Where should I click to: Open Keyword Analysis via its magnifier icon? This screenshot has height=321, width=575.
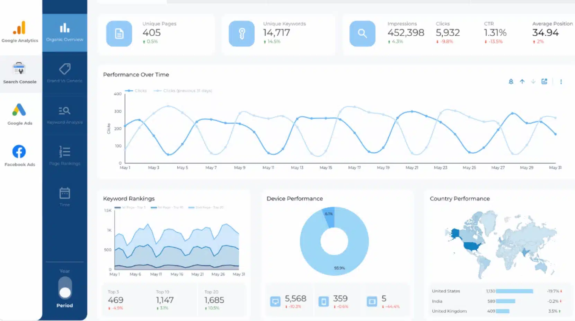[x=64, y=111]
